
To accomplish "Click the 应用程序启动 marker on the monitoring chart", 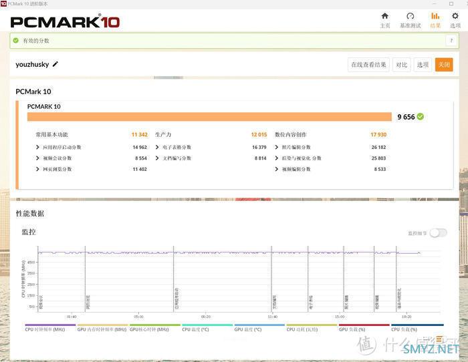I will pos(177,298).
